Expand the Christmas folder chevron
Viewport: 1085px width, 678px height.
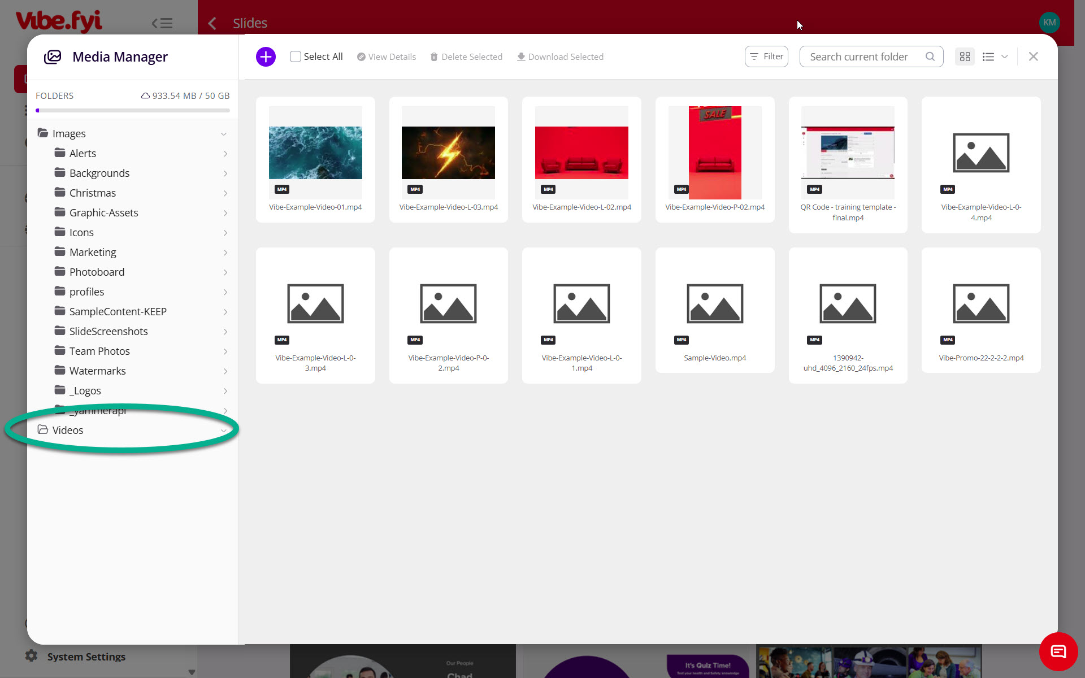tap(225, 193)
